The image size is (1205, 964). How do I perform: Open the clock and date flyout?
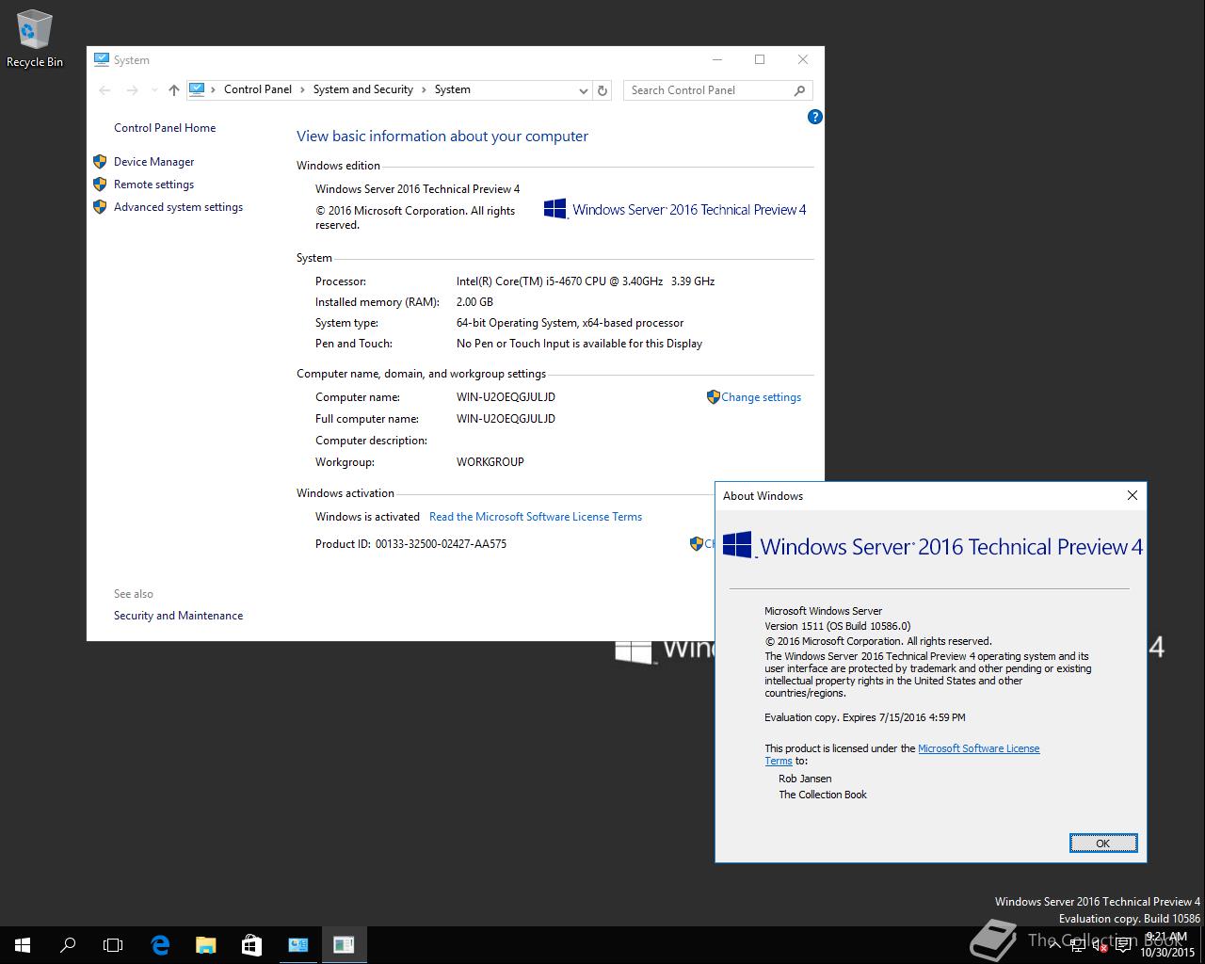pos(1166,944)
